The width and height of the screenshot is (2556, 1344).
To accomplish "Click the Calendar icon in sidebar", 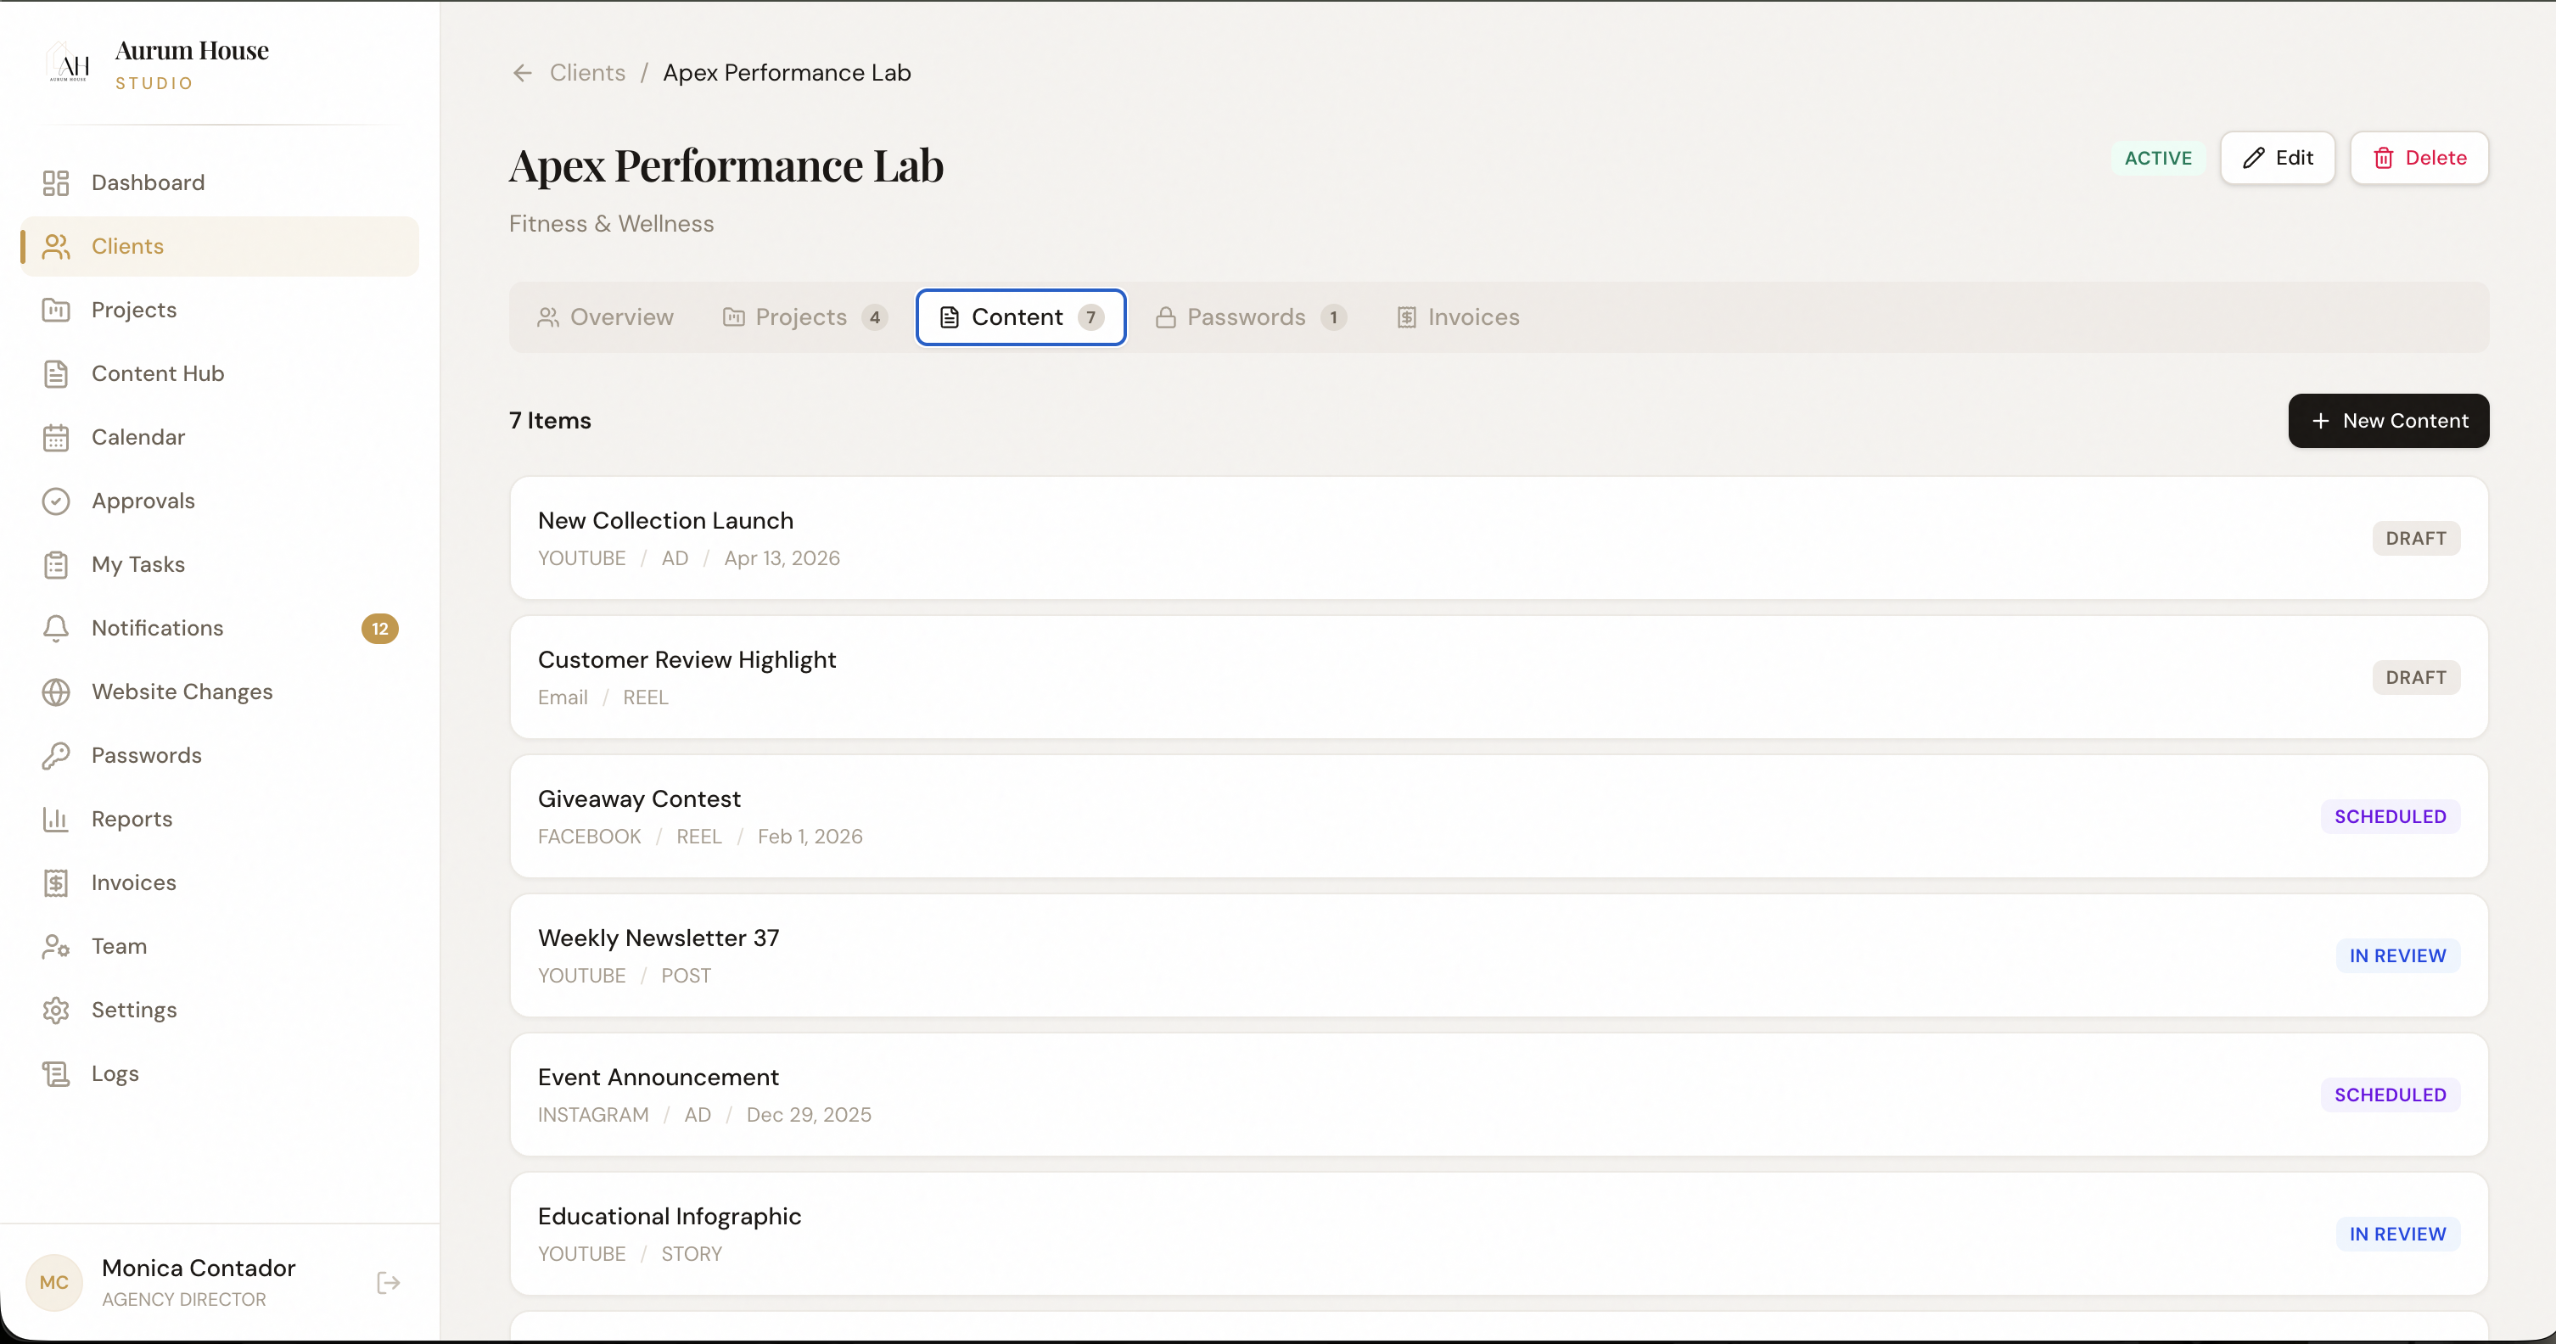I will [57, 438].
